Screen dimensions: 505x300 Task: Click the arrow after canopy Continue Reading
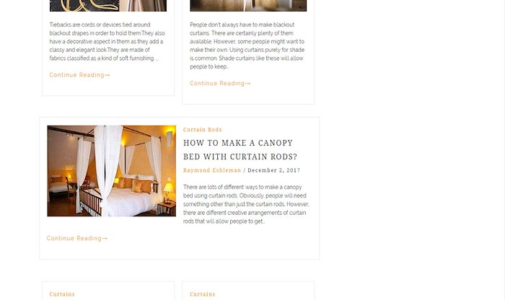tap(105, 238)
